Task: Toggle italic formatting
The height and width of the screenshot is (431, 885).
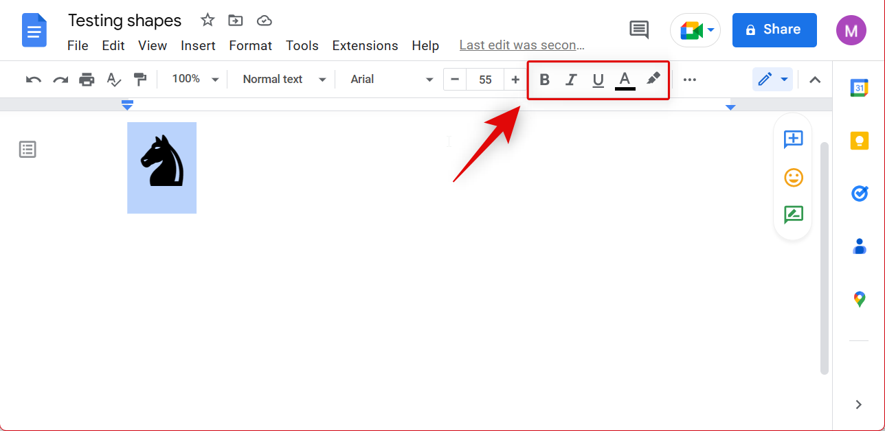Action: [570, 80]
